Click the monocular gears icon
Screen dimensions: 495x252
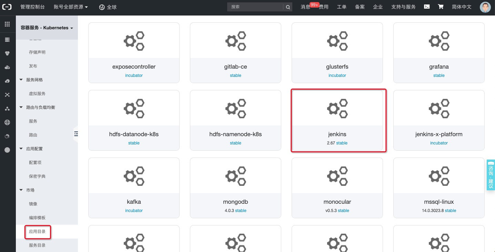[337, 177]
